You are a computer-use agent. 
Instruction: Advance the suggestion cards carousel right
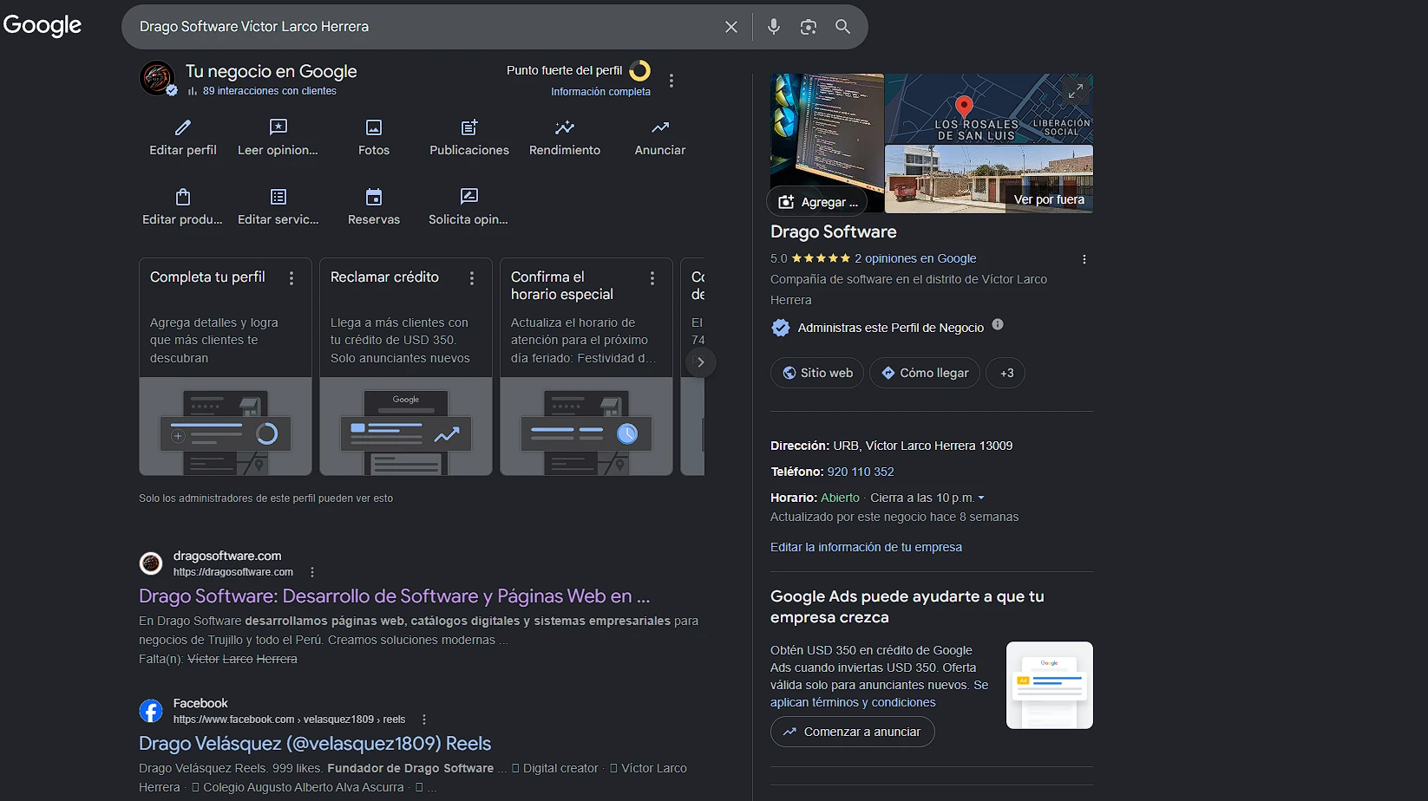pyautogui.click(x=701, y=362)
